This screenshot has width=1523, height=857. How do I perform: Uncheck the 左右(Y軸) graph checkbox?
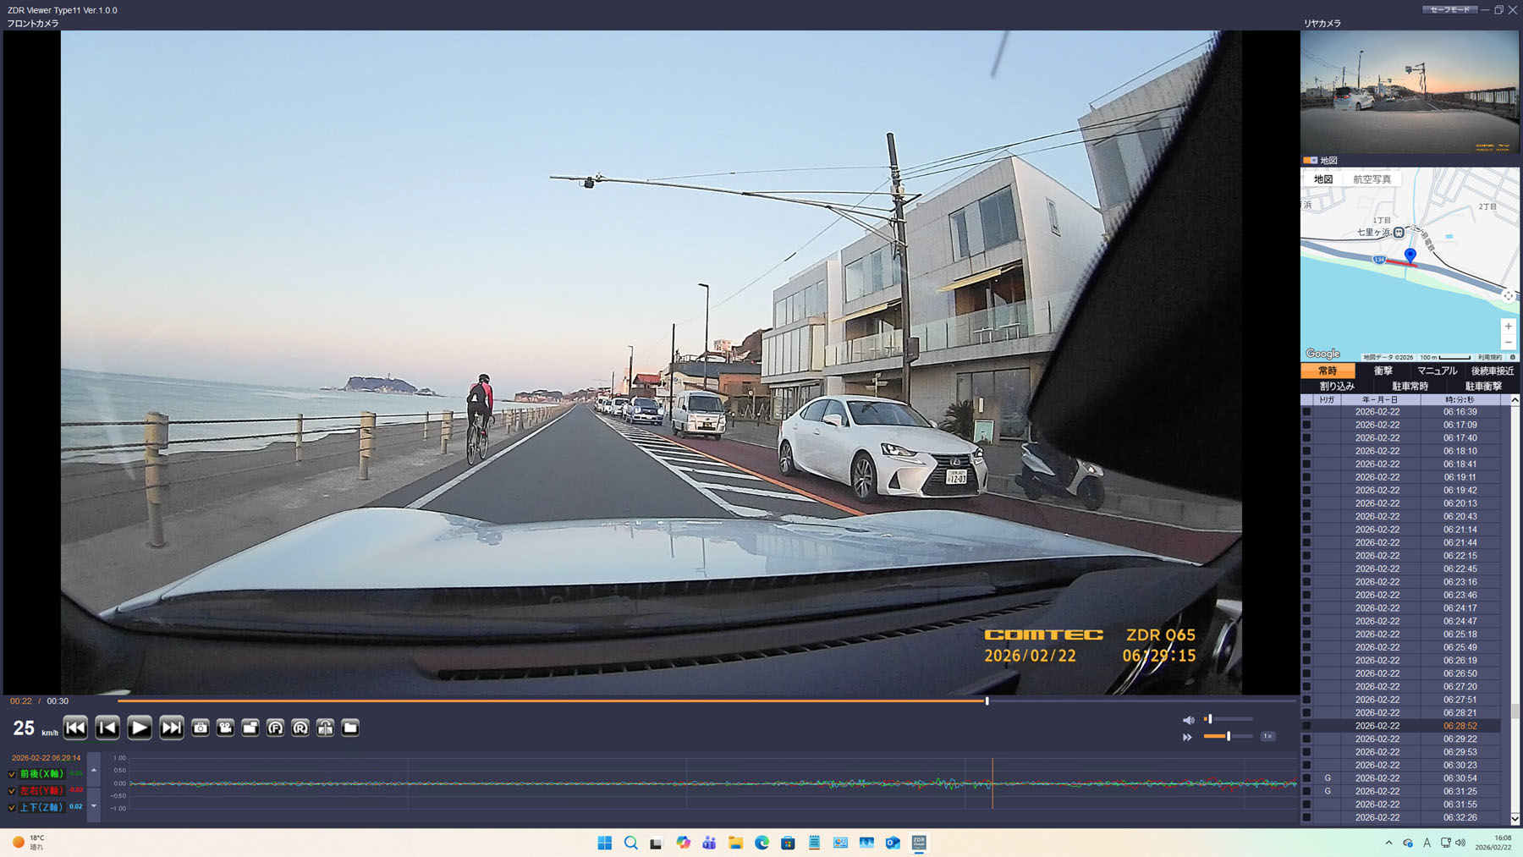tap(12, 791)
